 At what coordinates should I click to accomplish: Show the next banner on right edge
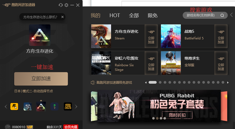pos(224,106)
